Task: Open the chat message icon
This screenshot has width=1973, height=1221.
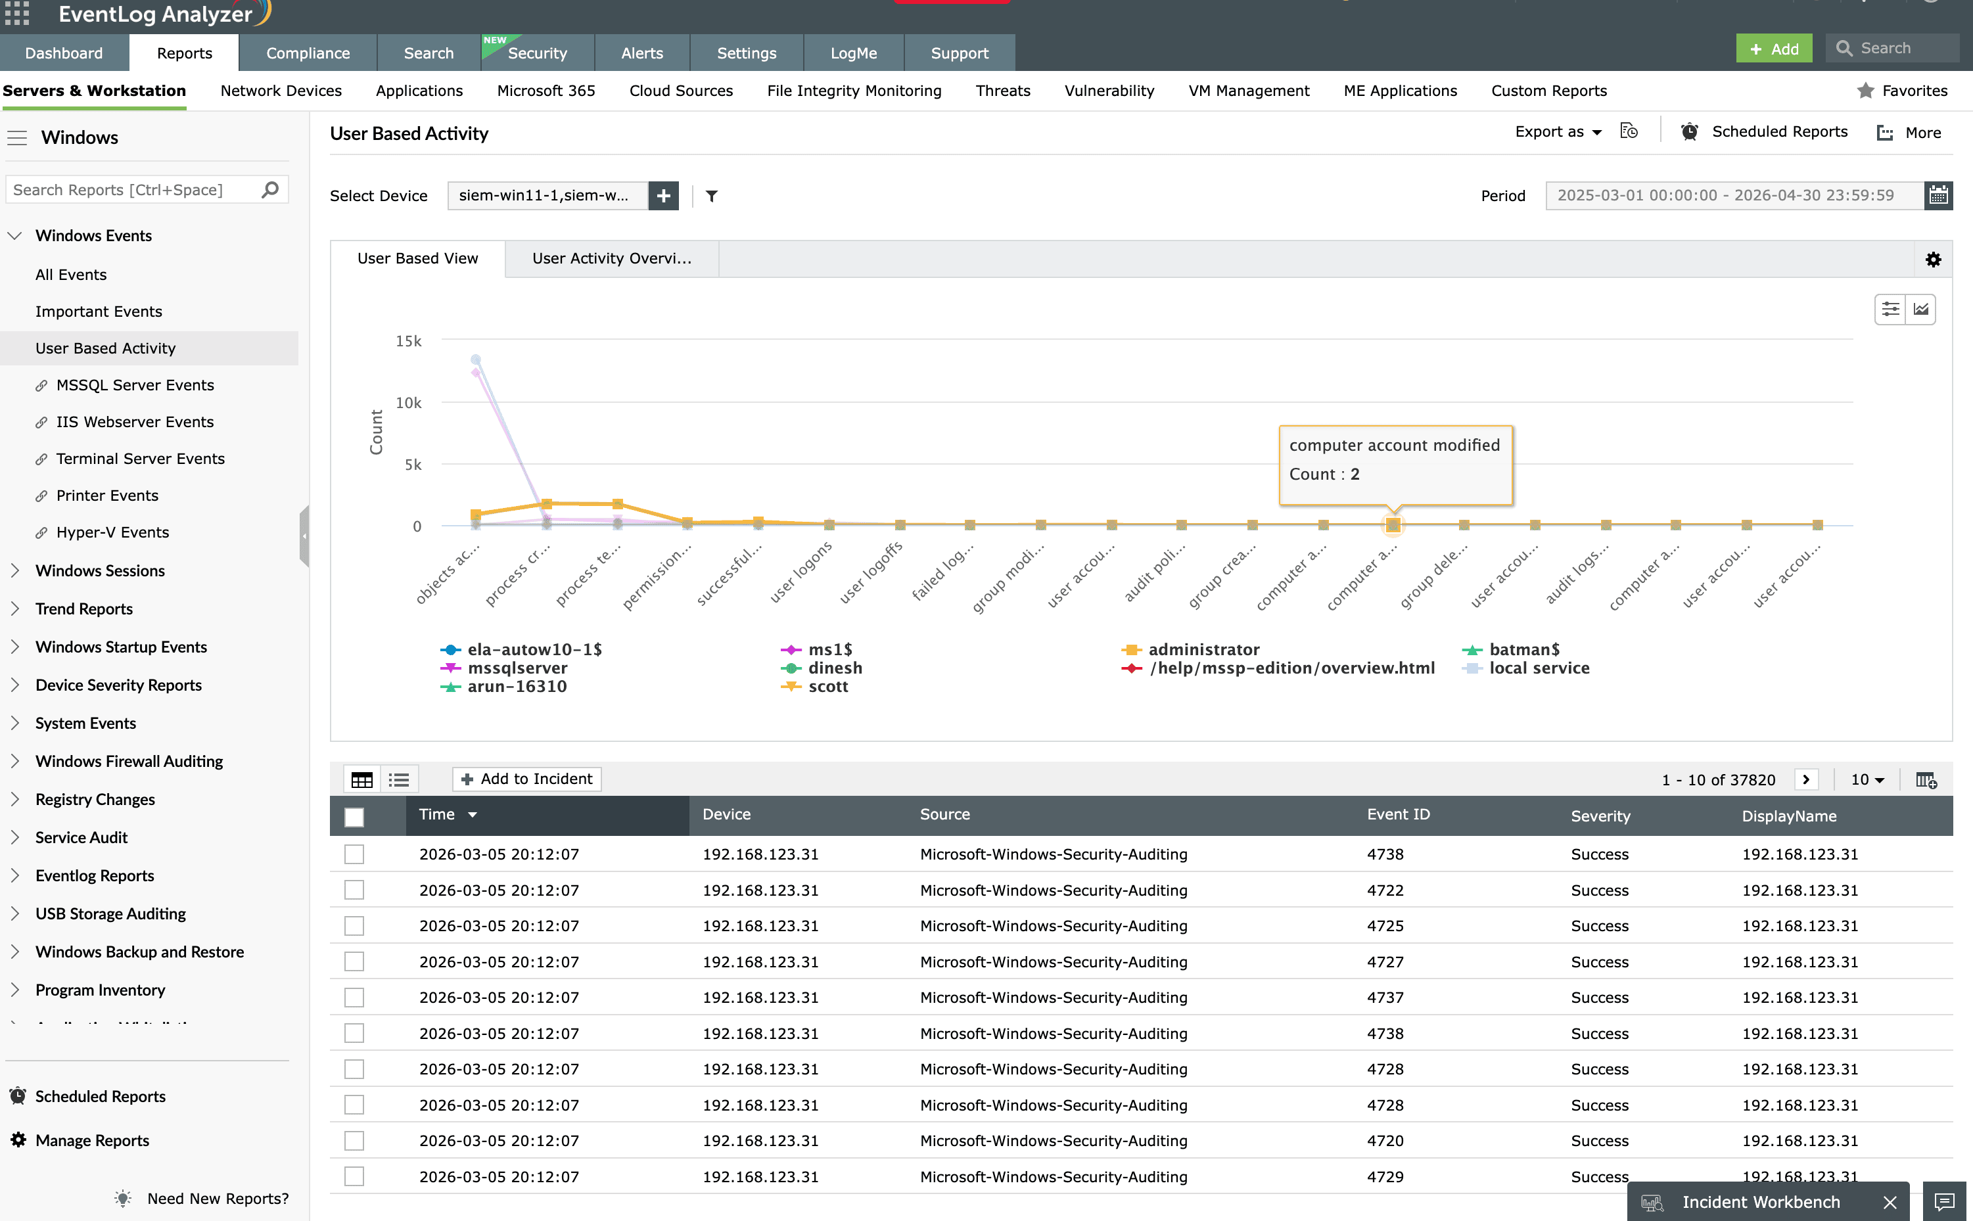Action: [1944, 1202]
